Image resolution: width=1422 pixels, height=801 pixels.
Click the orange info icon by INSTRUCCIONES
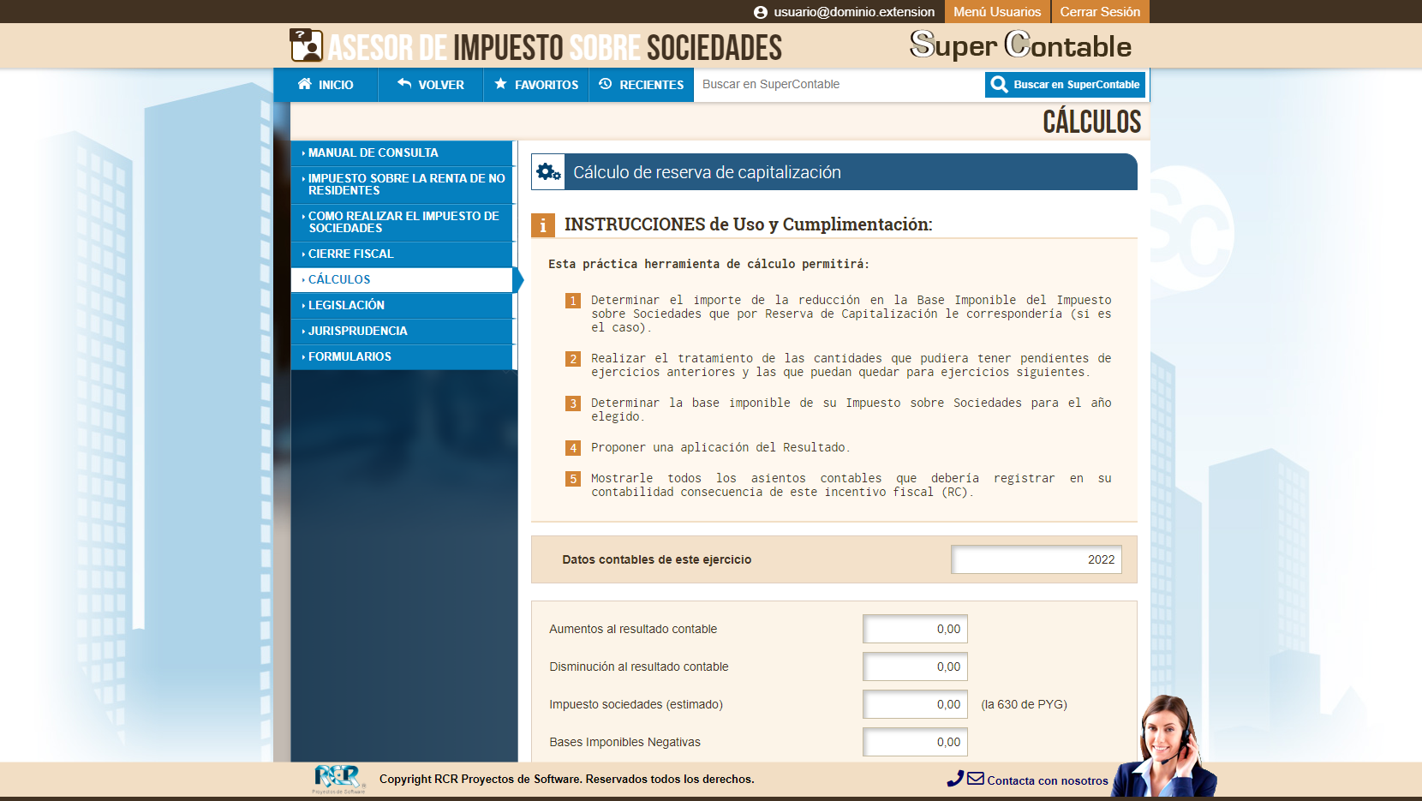[543, 225]
